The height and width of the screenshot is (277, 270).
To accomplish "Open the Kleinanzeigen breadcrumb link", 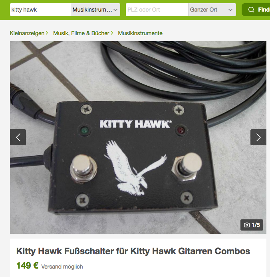I will coord(27,33).
